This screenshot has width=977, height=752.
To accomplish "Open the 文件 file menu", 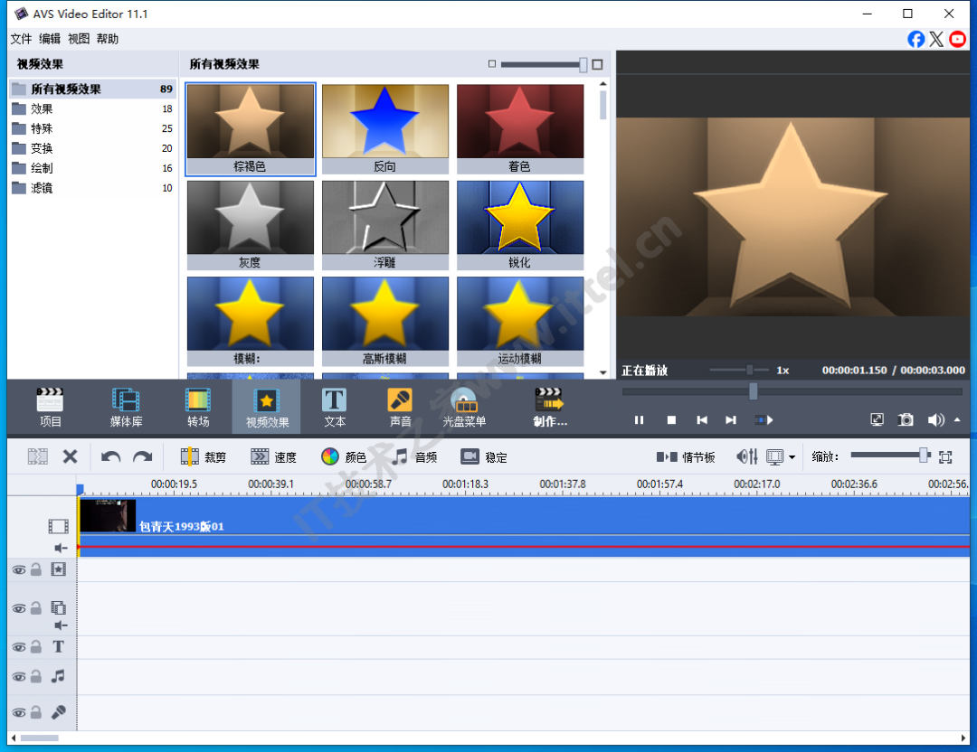I will (21, 39).
